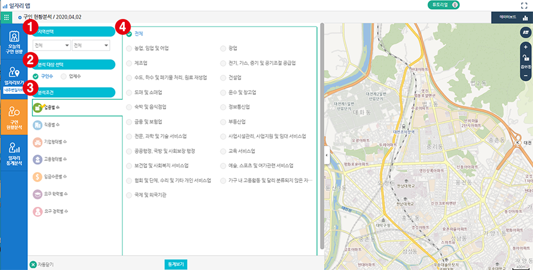
Task: Open the map layers icon
Action: (526, 32)
